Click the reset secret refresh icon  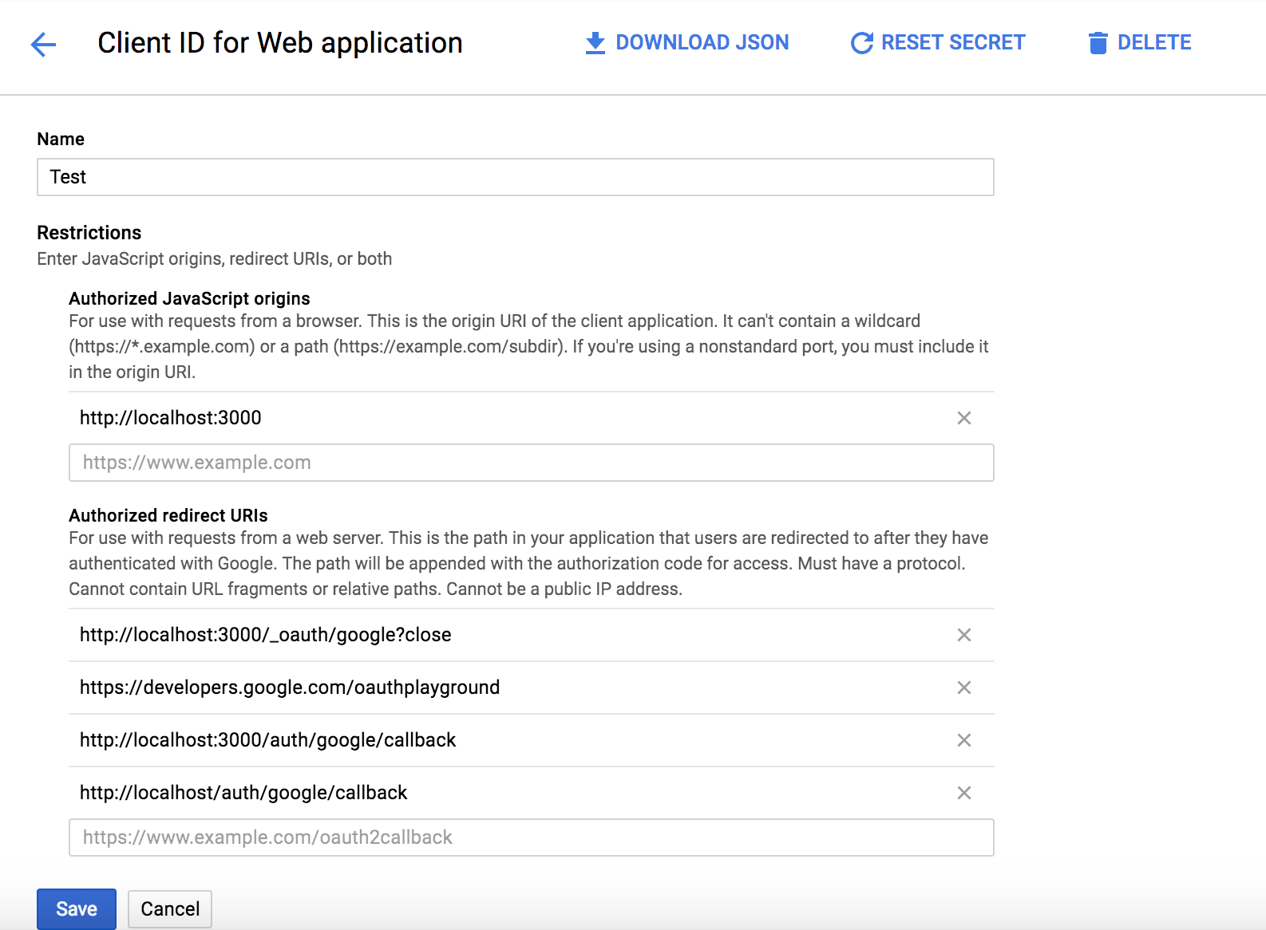861,43
